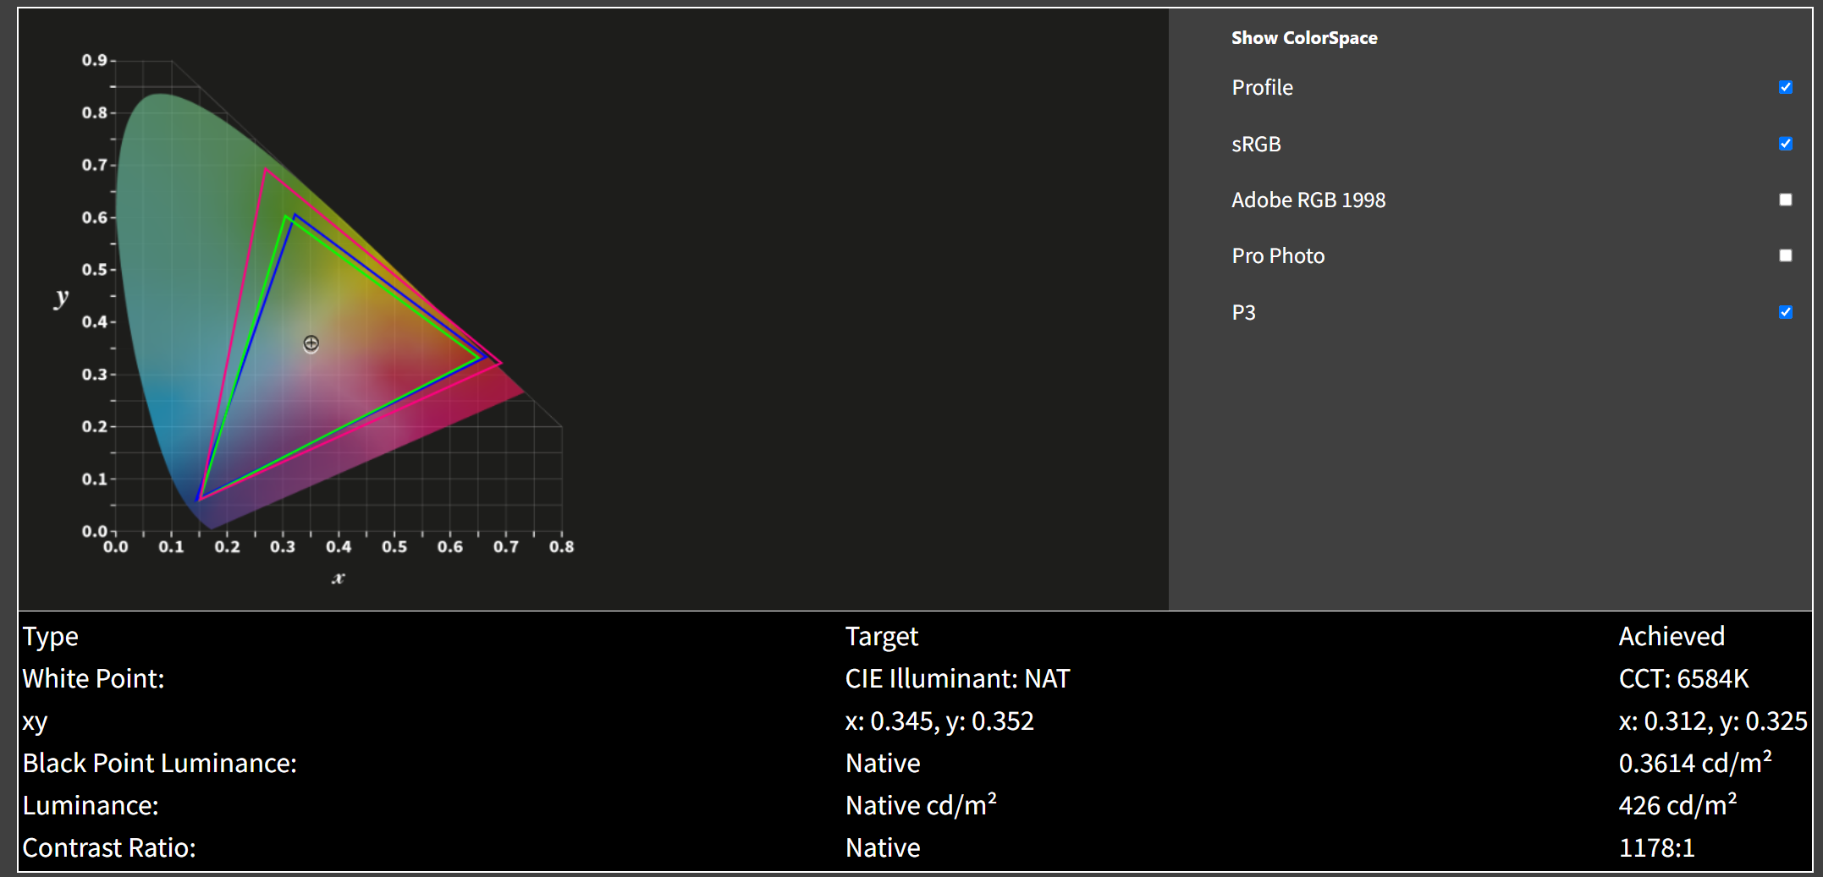Click the Black Point Luminance row label
The height and width of the screenshot is (877, 1823).
point(159,764)
